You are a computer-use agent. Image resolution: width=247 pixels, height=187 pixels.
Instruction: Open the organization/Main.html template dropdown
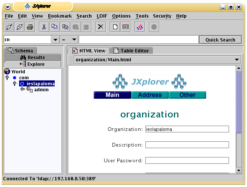[237, 59]
